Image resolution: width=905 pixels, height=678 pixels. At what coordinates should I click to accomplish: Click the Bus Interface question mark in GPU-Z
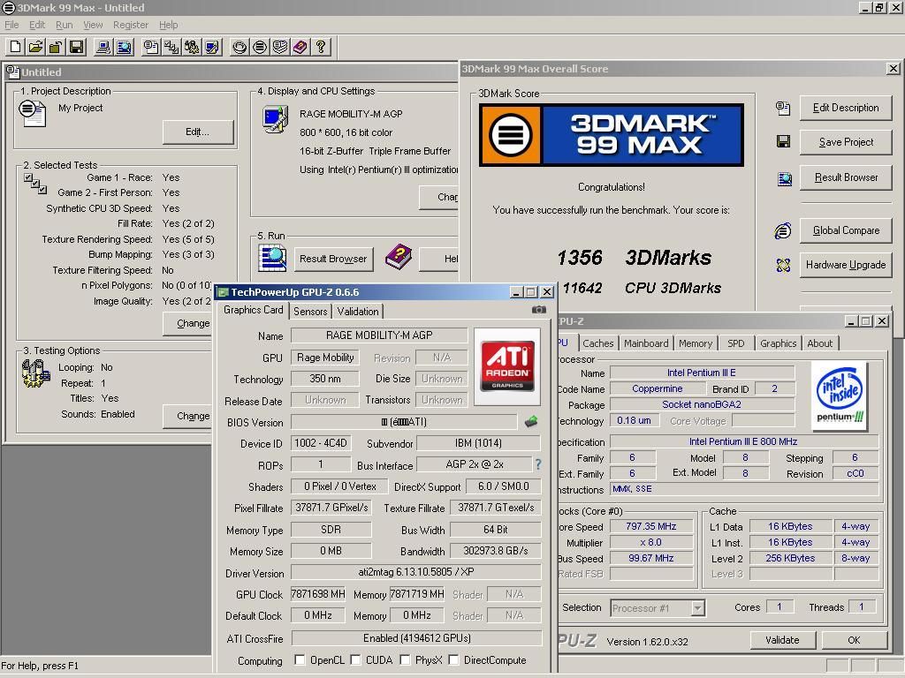pos(538,464)
